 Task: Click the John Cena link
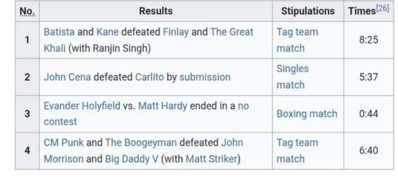click(x=67, y=77)
